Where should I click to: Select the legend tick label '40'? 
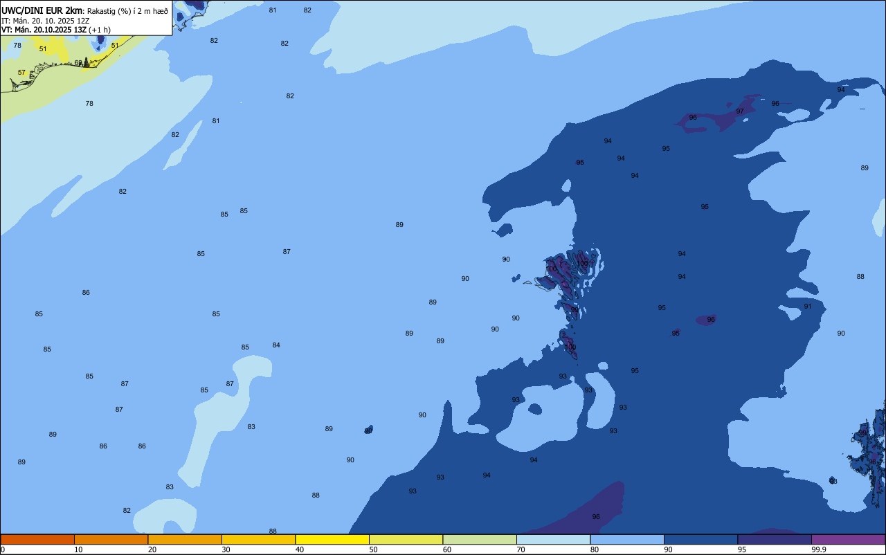[300, 549]
